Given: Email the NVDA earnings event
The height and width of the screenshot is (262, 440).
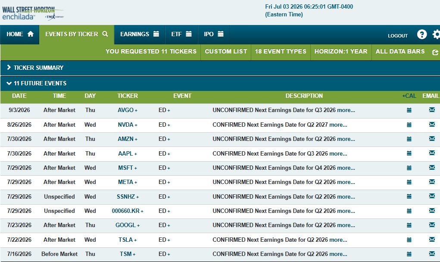Looking at the screenshot, I should coord(432,124).
